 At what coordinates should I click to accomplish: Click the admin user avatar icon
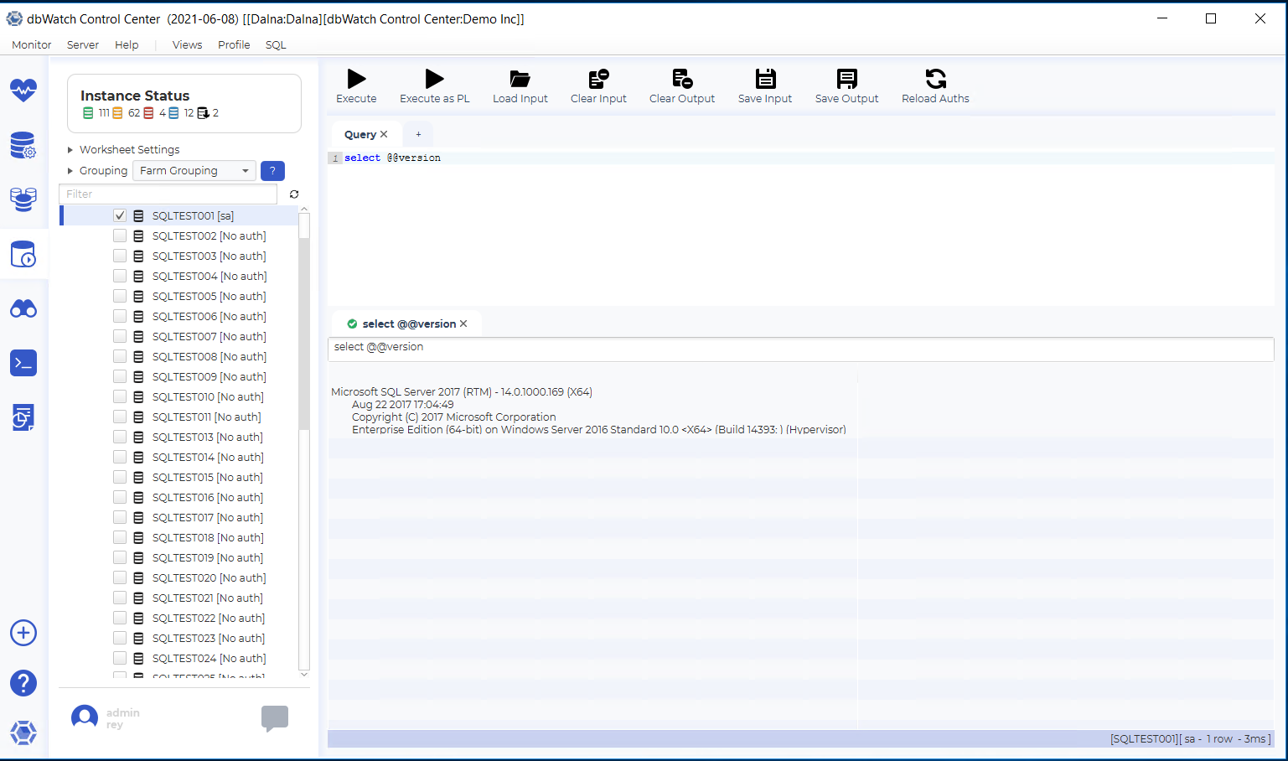click(85, 717)
